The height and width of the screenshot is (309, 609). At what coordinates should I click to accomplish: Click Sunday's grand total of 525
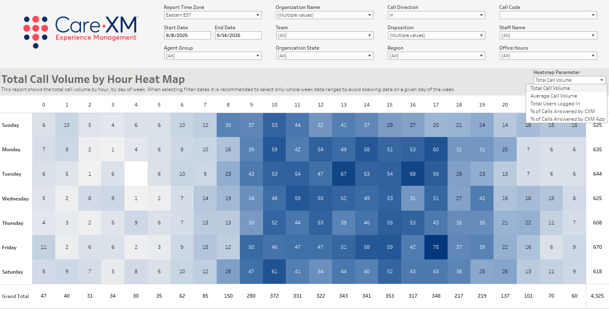597,125
